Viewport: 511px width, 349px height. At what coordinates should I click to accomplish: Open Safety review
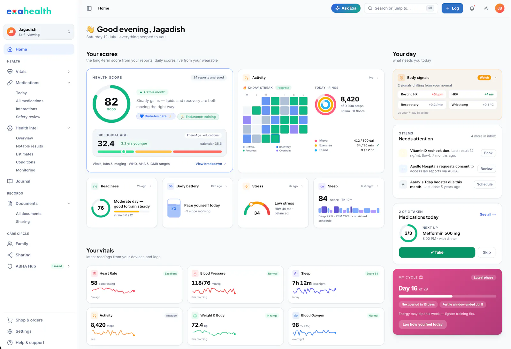pos(28,117)
